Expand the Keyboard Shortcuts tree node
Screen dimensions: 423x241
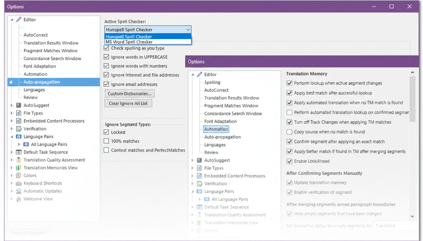(12, 183)
